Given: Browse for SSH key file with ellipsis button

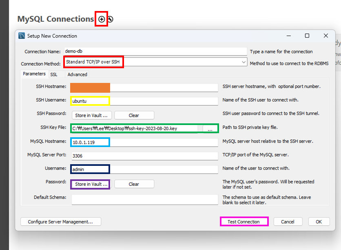Looking at the screenshot, I should [210, 129].
